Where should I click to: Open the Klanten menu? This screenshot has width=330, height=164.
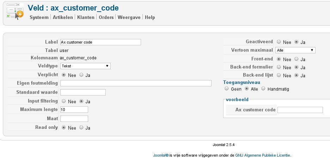pos(86,17)
